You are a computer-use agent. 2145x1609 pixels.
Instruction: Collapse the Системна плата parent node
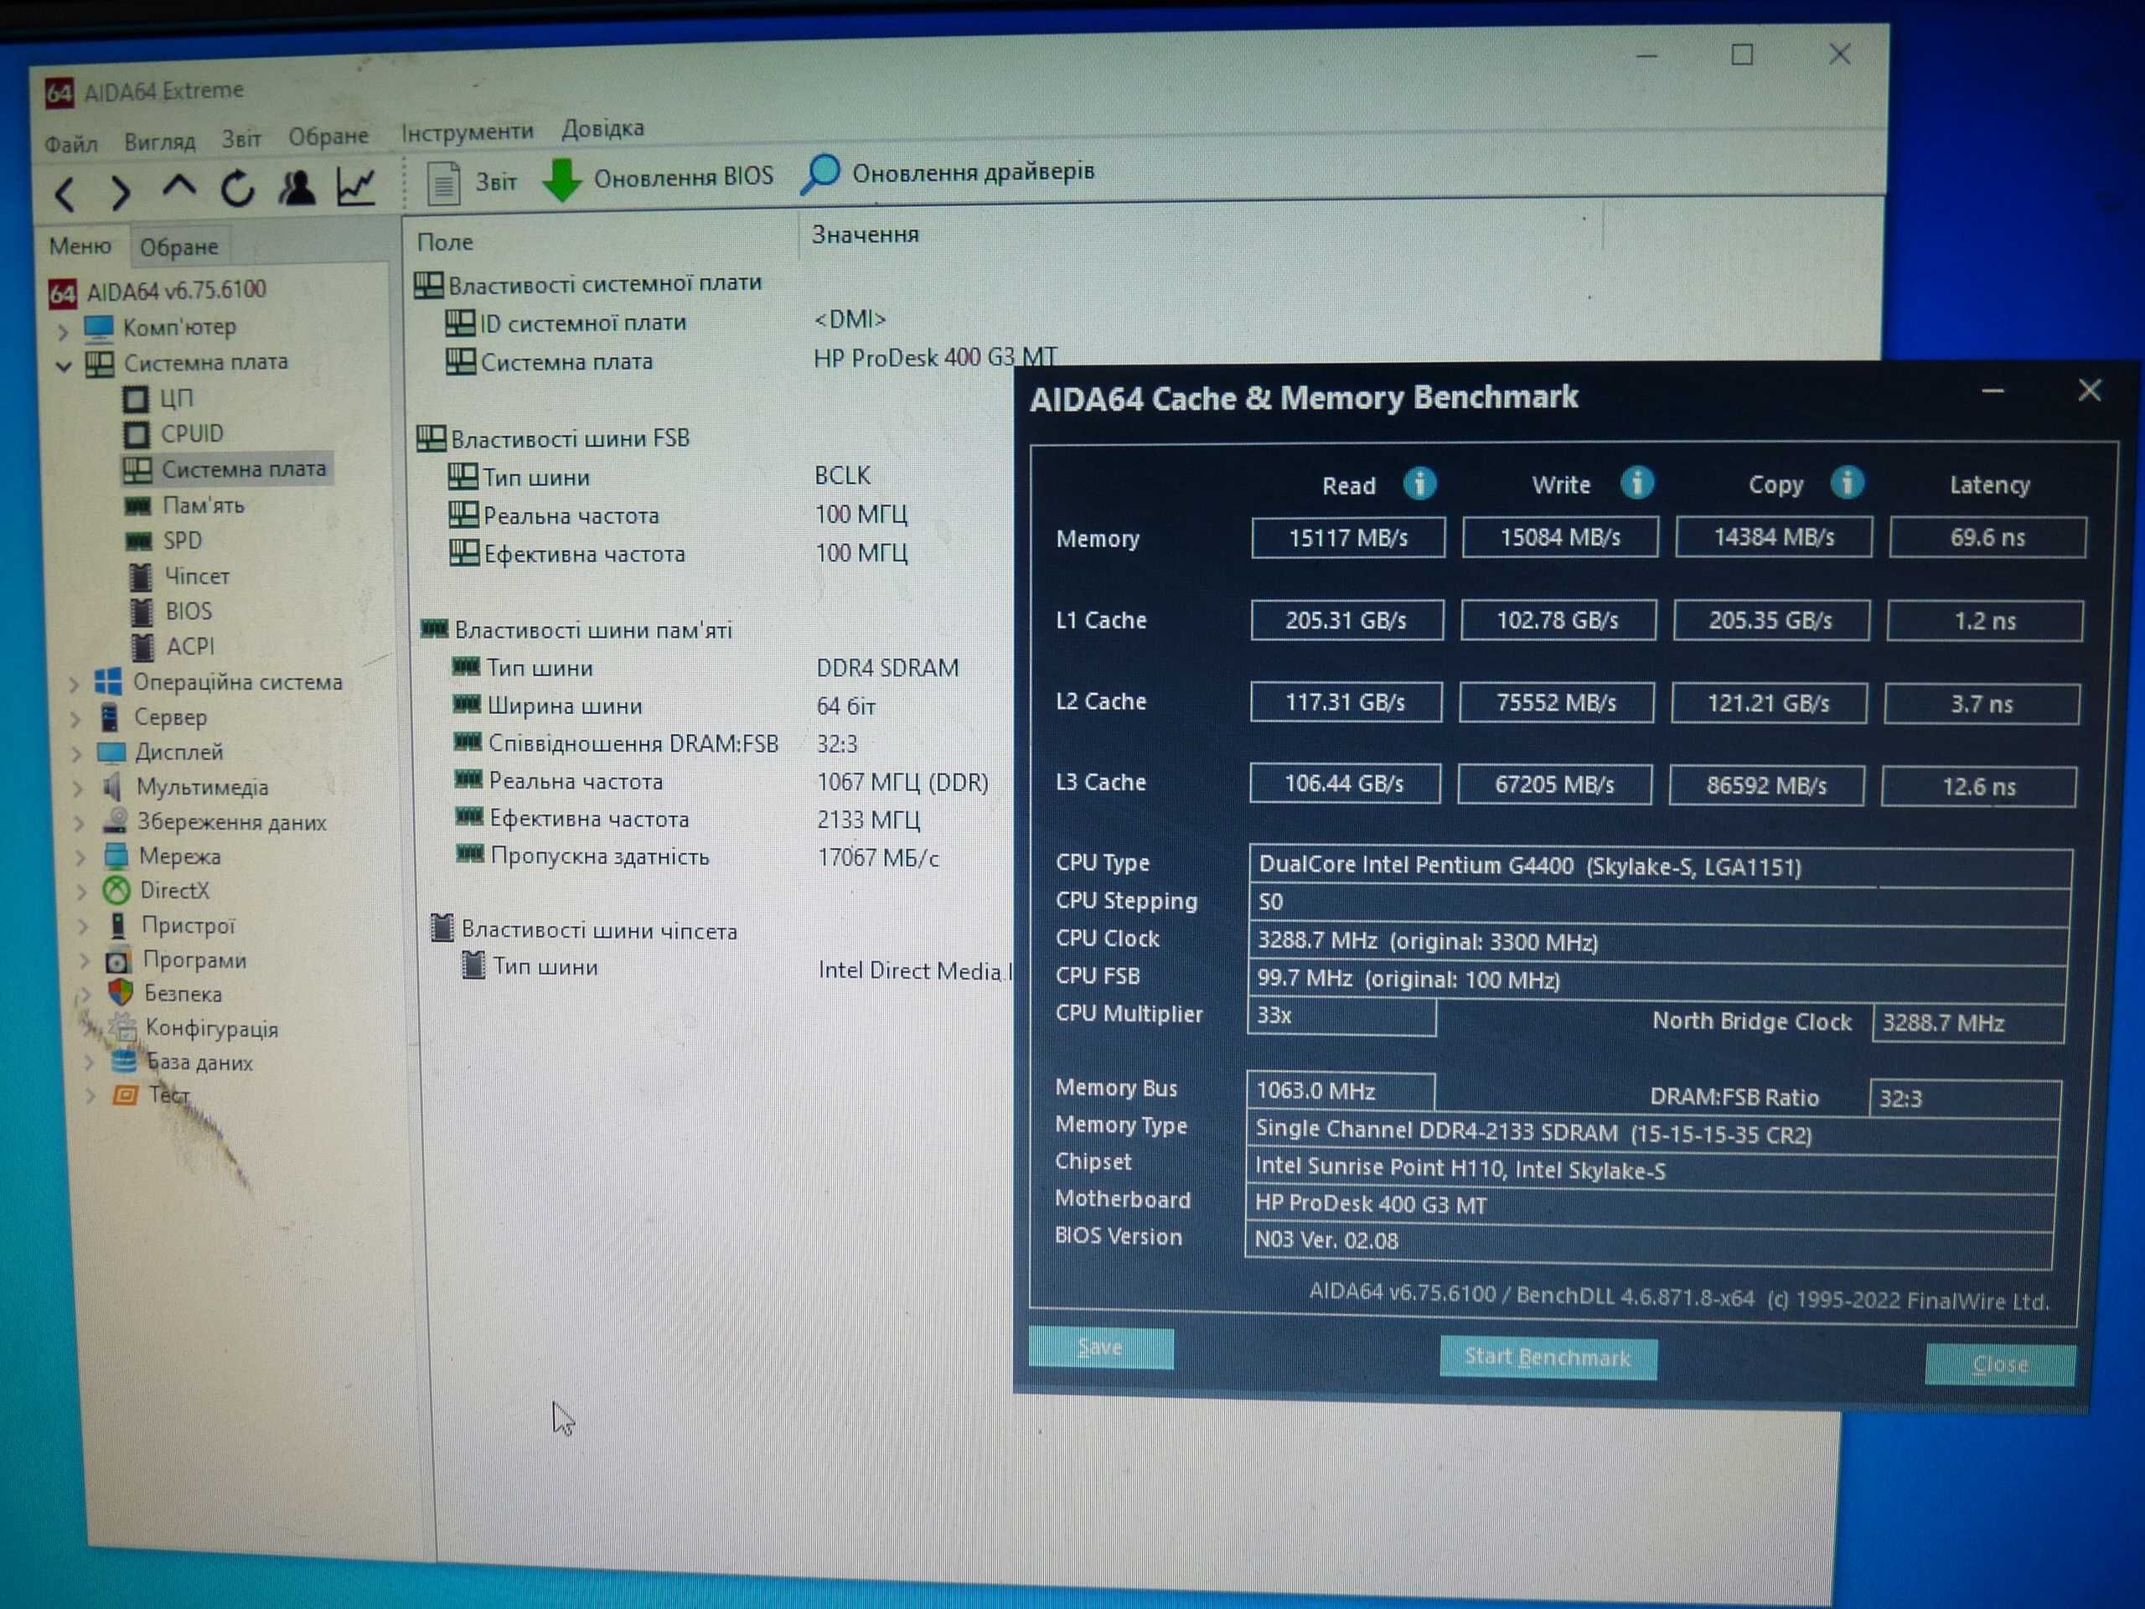click(64, 366)
